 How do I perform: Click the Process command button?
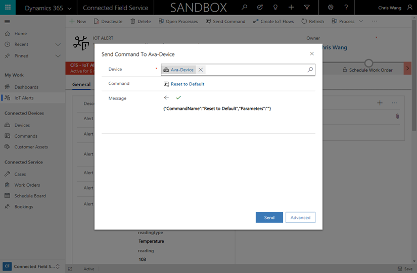343,21
